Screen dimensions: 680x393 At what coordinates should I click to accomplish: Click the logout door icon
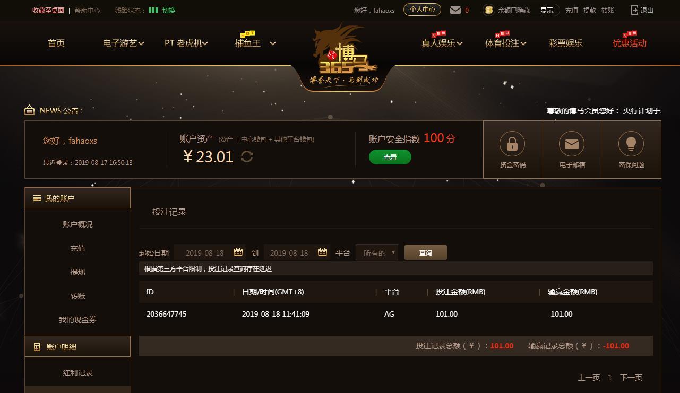point(634,10)
